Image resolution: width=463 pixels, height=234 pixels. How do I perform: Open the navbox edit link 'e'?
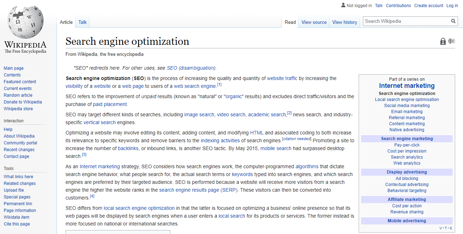[x=451, y=228]
